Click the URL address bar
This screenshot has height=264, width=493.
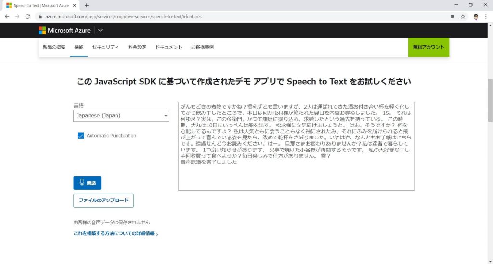pos(242,17)
